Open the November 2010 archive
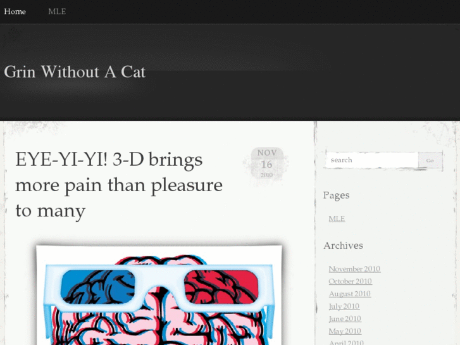The image size is (460, 345). [354, 269]
